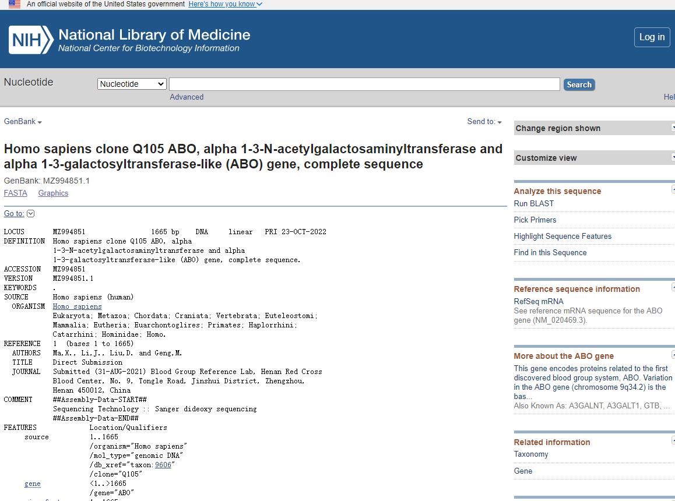
Task: Click in the search text field
Action: tap(364, 84)
